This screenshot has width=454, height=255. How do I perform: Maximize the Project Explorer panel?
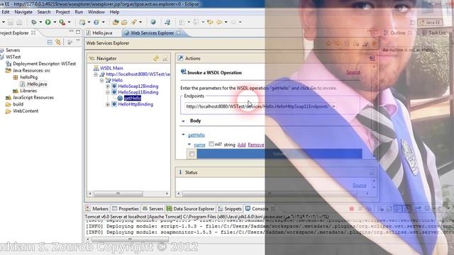[x=78, y=32]
